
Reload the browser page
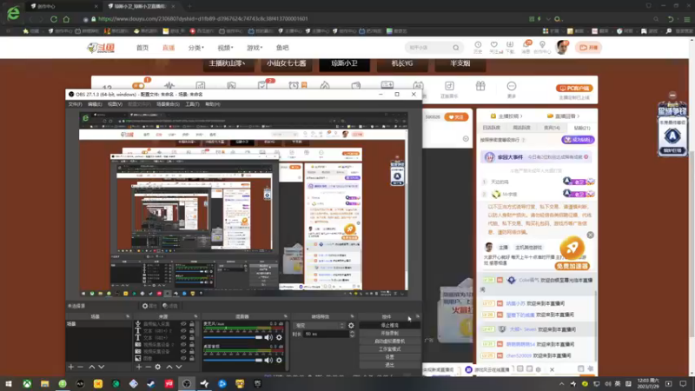(x=54, y=19)
